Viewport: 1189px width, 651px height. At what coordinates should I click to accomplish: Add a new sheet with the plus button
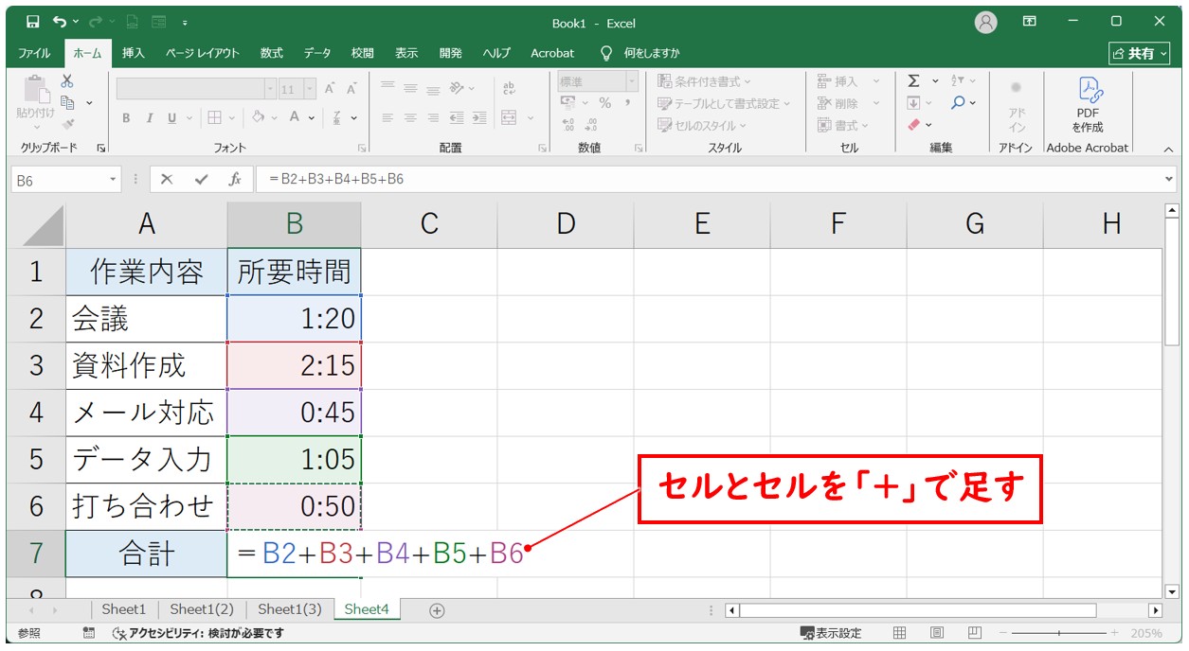437,610
